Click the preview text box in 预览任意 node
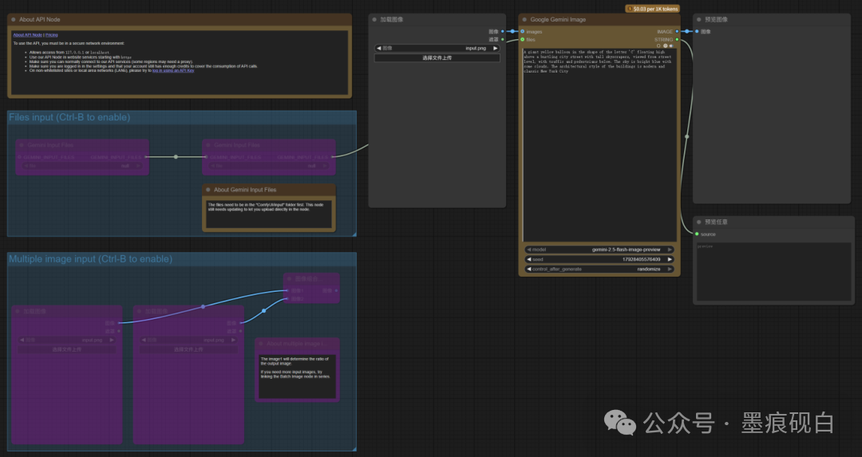The height and width of the screenshot is (457, 862). tap(773, 271)
